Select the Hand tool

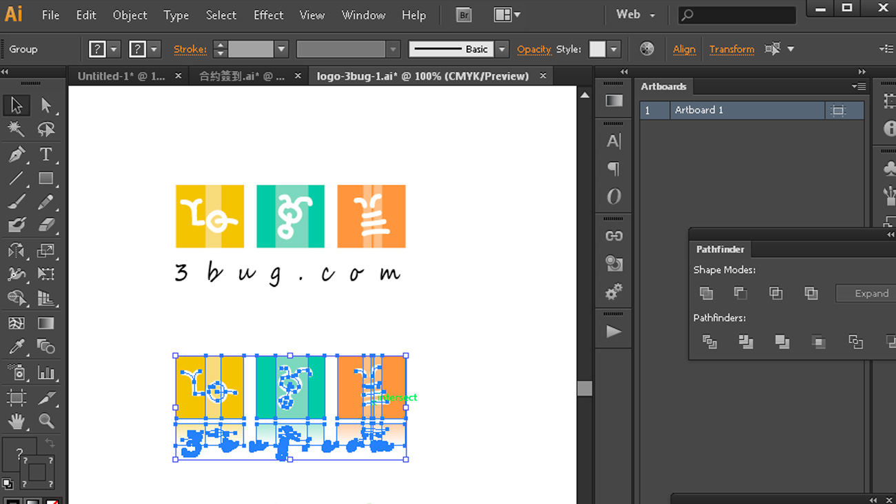[16, 421]
